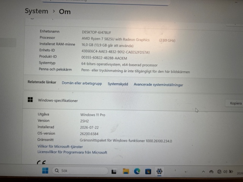Click the Enhetsnamn label
Screen dimensions: 243x182
tap(50, 31)
